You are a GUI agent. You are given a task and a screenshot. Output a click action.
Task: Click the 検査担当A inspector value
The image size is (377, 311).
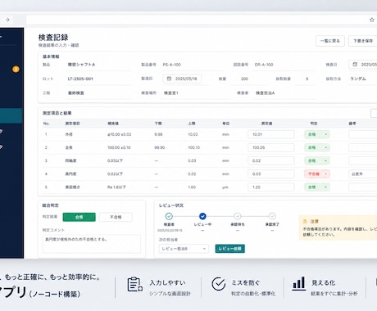(266, 93)
